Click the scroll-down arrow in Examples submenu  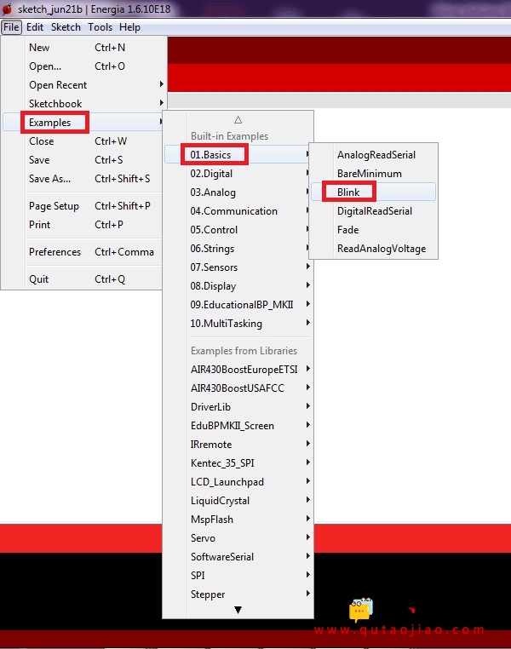[x=238, y=610]
